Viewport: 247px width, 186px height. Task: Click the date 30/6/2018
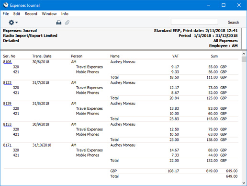41,62
